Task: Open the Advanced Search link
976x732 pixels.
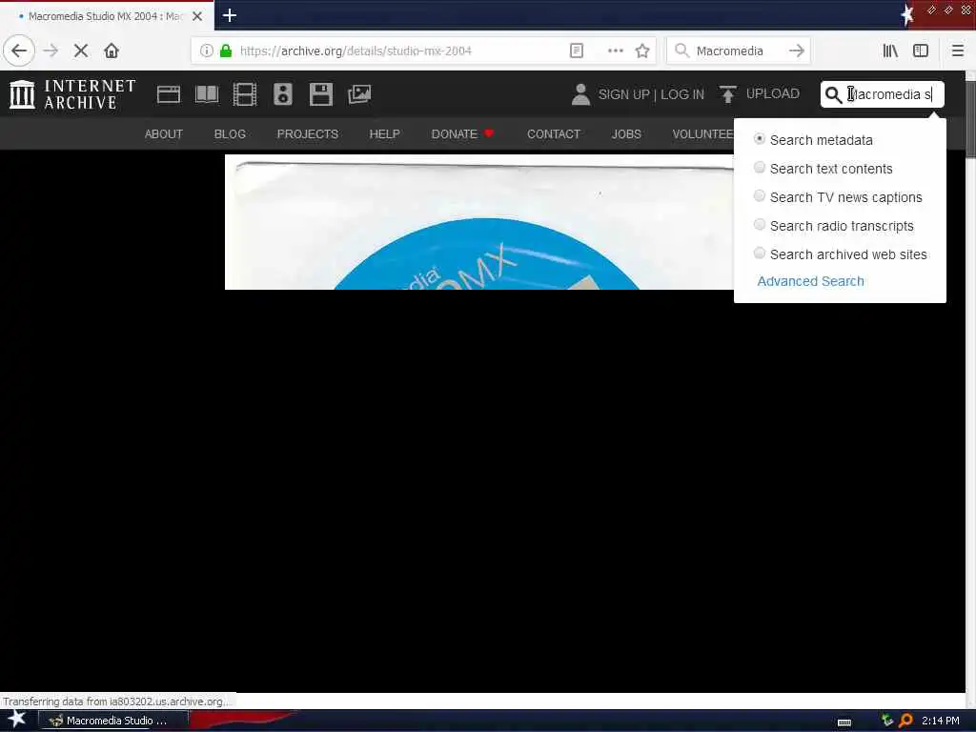Action: click(810, 281)
